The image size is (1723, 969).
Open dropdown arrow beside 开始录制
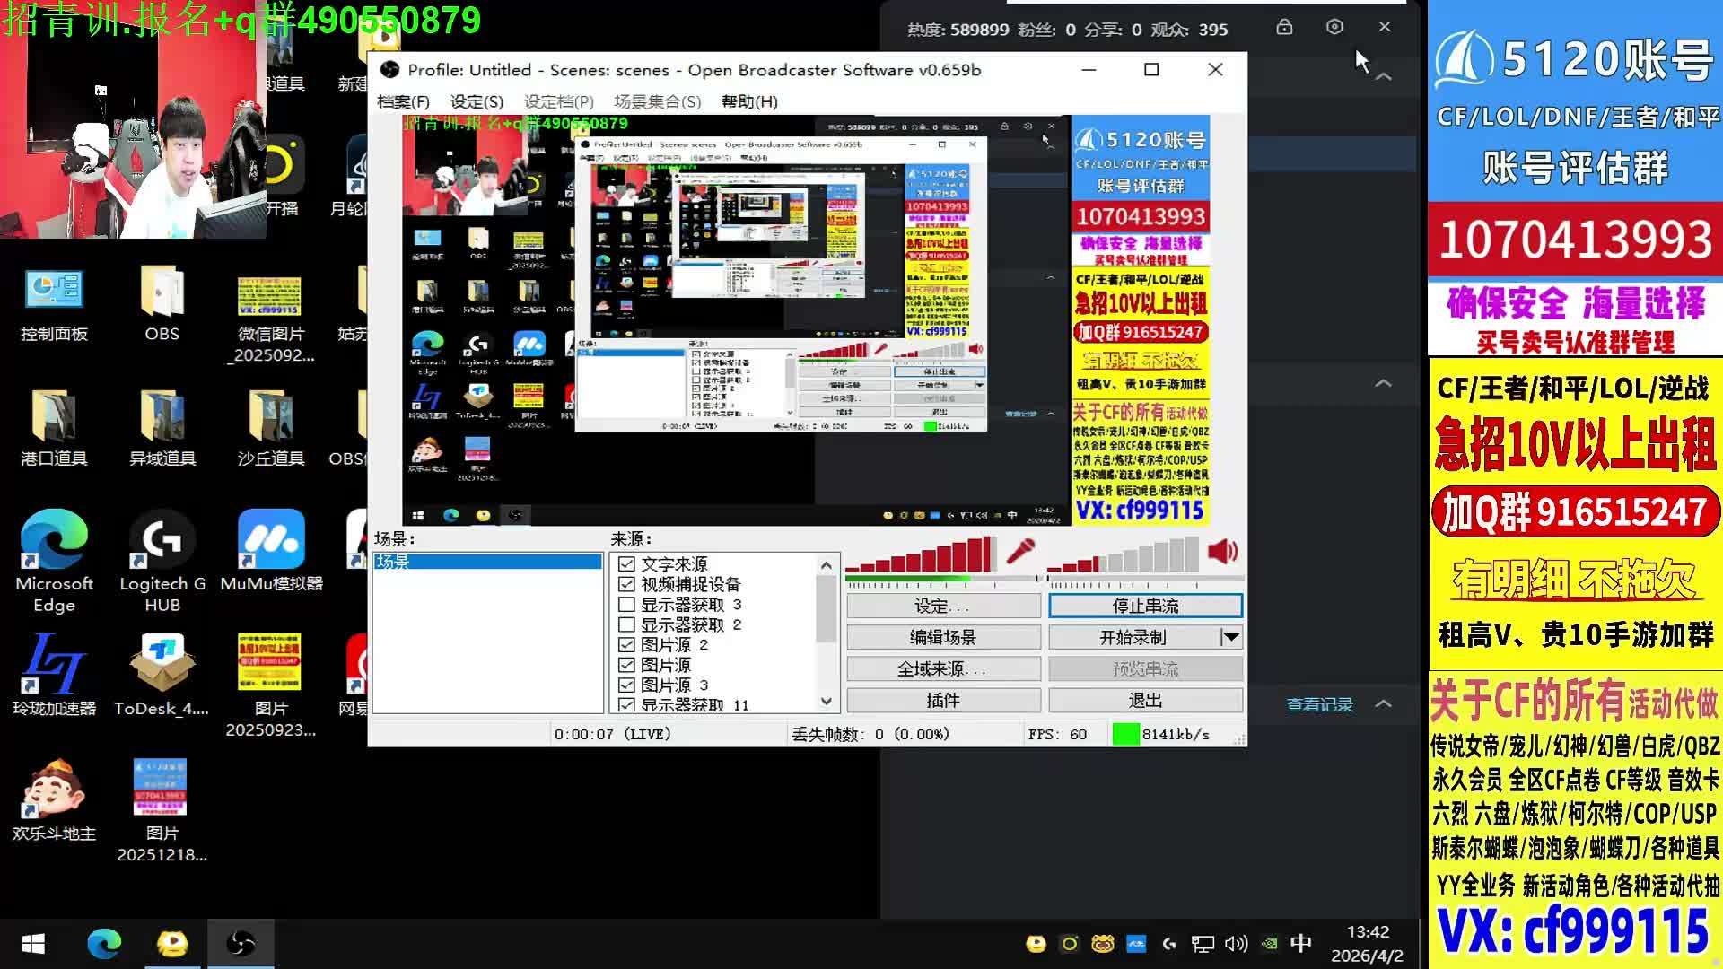coord(1231,637)
